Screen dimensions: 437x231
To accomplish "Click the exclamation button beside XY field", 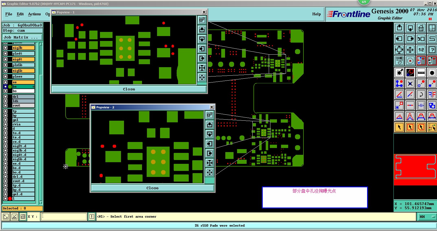I will point(92,217).
